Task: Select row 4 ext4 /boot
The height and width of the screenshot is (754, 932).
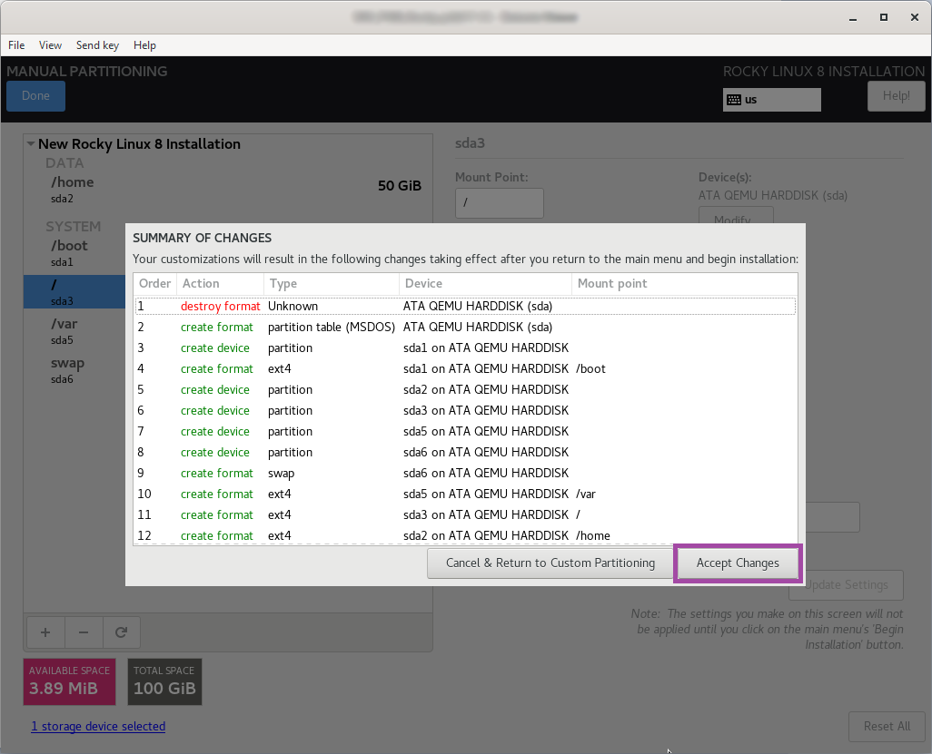Action: 465,368
